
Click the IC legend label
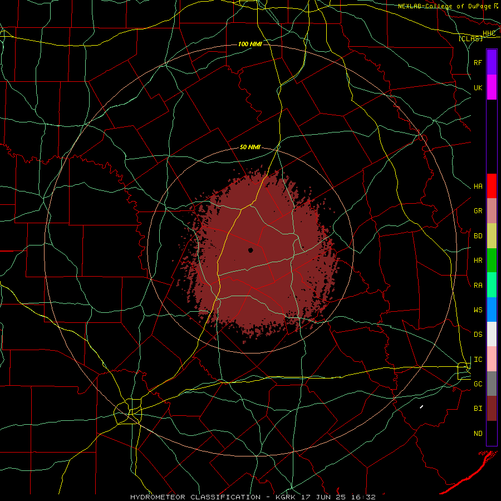(x=478, y=359)
